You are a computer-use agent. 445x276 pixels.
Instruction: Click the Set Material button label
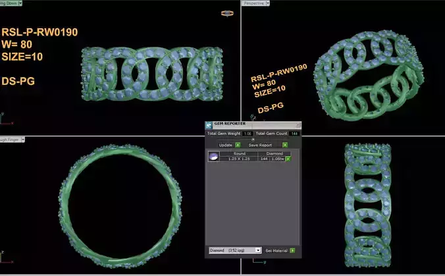[x=276, y=250]
